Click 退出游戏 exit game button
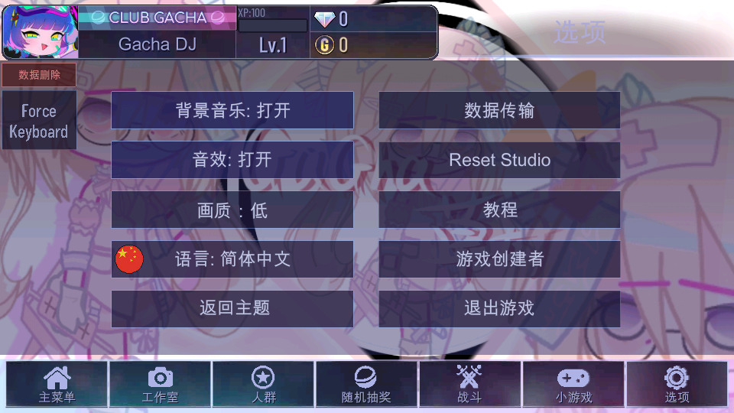 499,308
